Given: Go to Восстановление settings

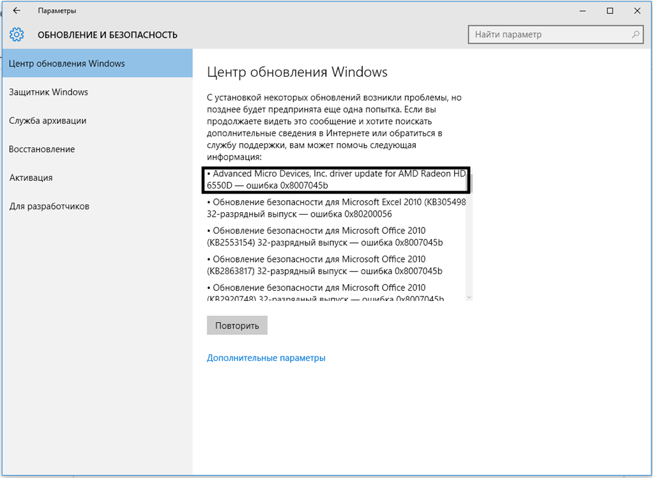Looking at the screenshot, I should [98, 149].
